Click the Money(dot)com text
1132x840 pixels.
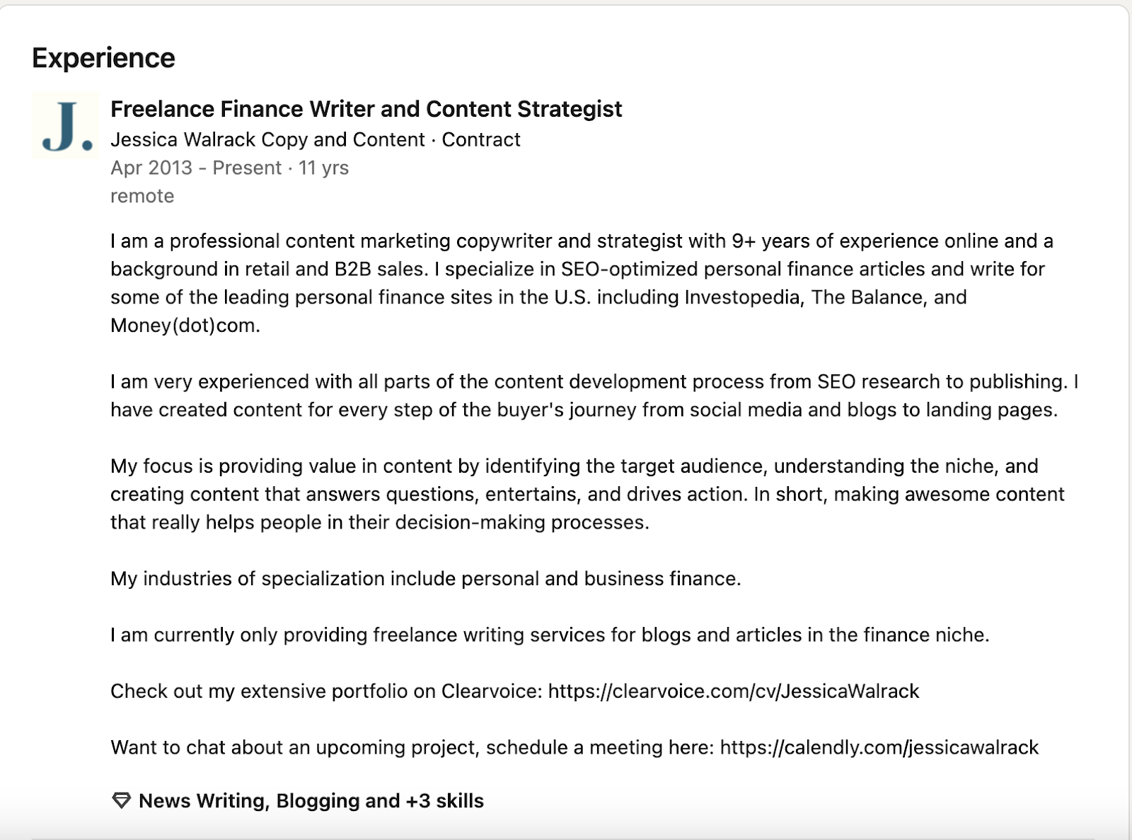pos(185,326)
